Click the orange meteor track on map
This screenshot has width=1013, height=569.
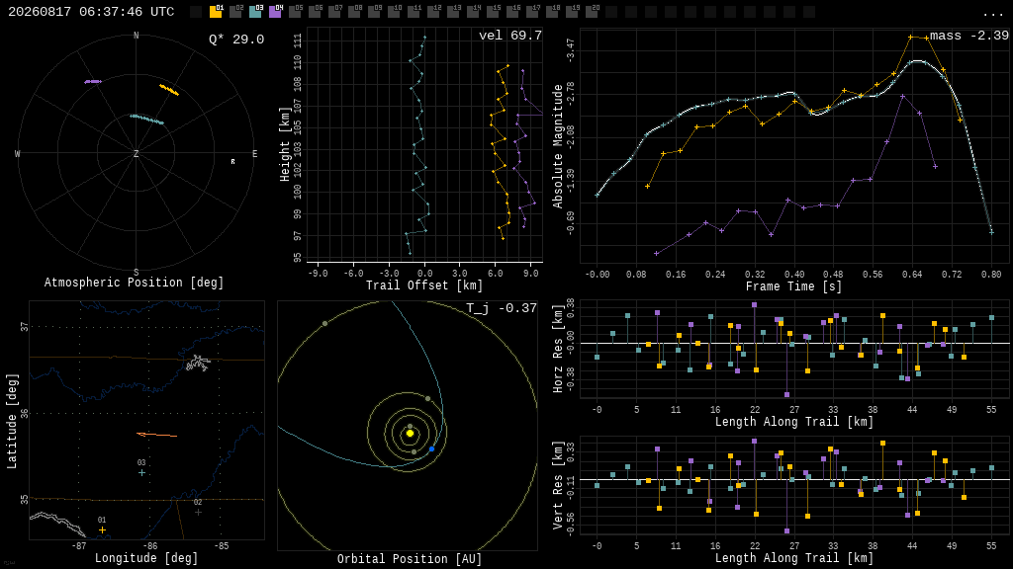[x=157, y=435]
